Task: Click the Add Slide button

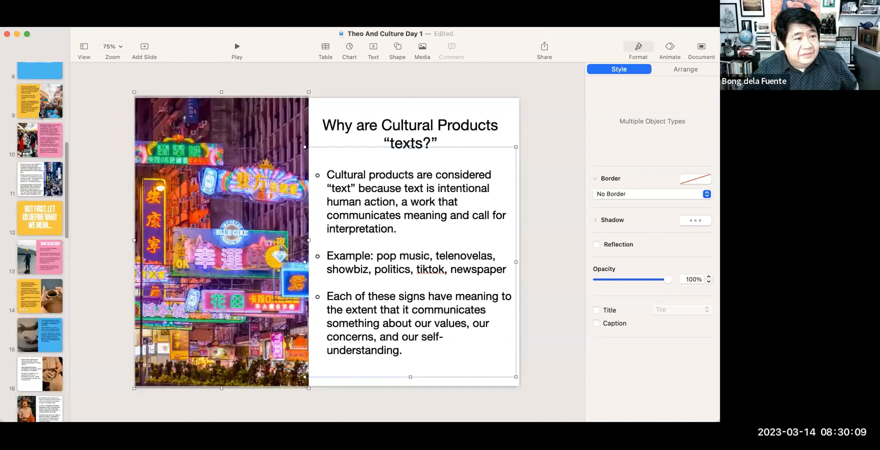Action: click(x=144, y=47)
